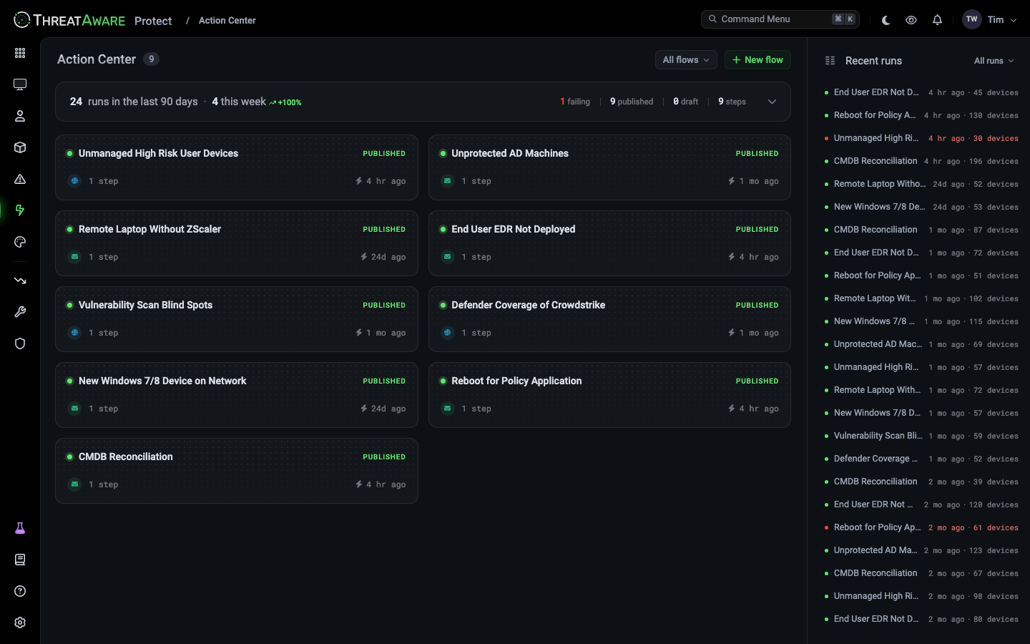
Task: Open the Tim user menu dropdown
Action: click(990, 20)
